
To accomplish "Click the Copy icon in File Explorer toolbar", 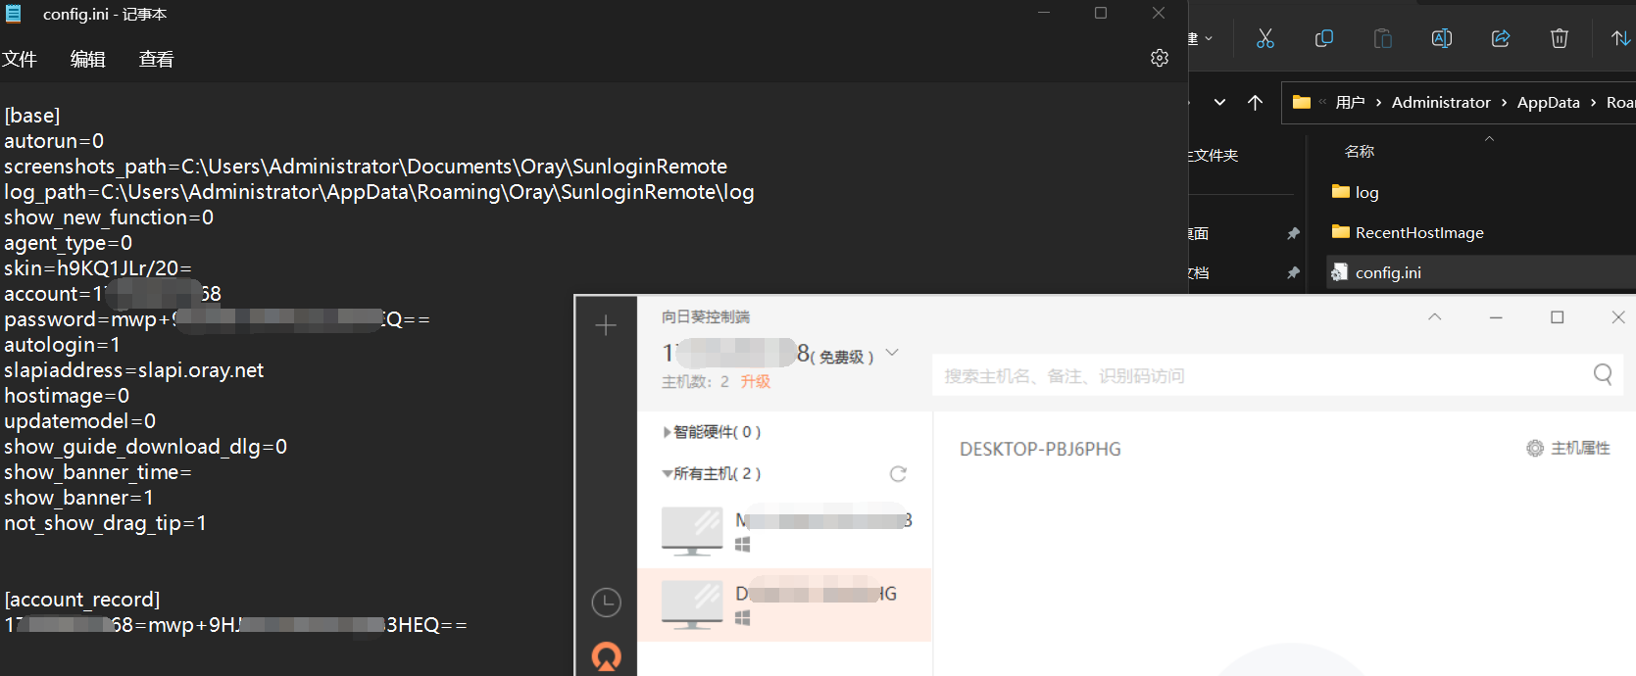I will tap(1324, 38).
